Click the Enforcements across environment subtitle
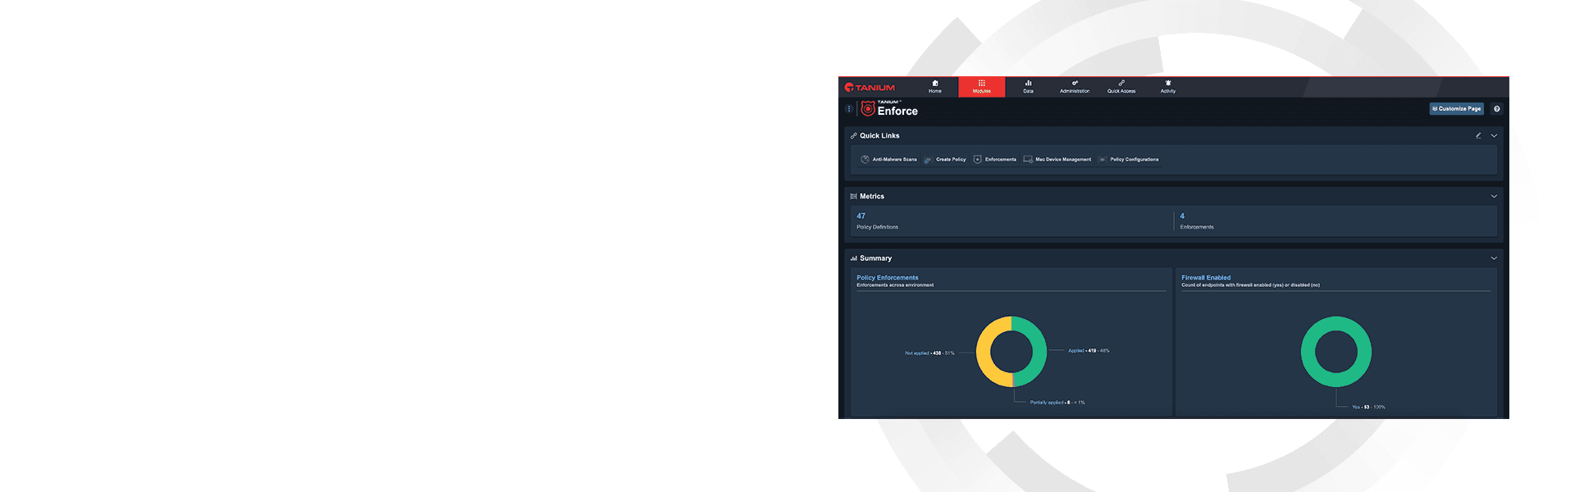The height and width of the screenshot is (492, 1575). [x=895, y=285]
